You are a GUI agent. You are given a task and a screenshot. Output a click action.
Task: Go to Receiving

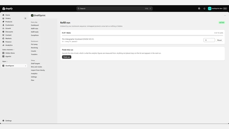pyautogui.click(x=34, y=48)
